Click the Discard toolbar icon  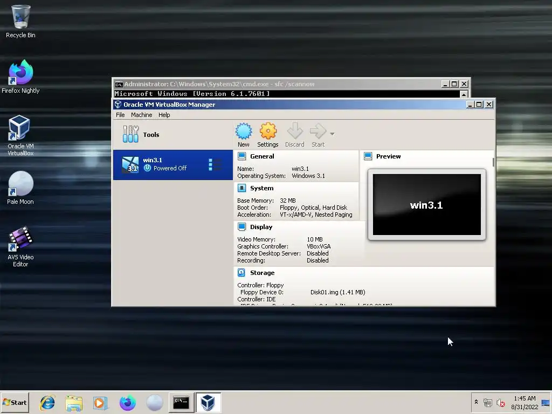click(295, 135)
